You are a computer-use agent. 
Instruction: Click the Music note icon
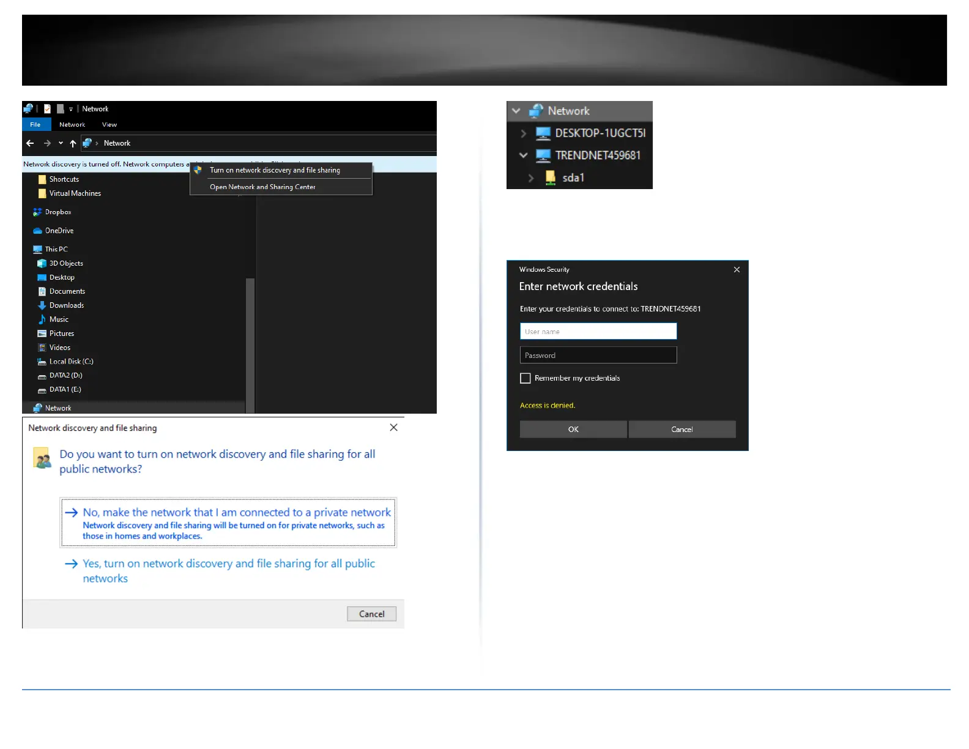[42, 319]
